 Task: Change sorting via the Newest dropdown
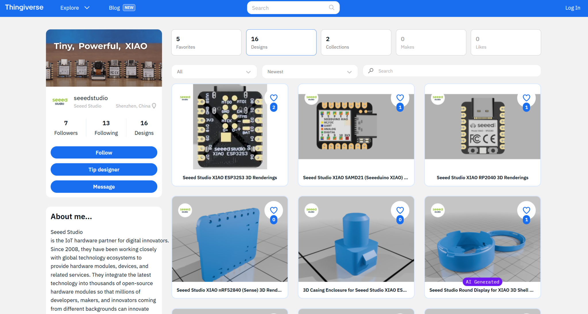309,72
